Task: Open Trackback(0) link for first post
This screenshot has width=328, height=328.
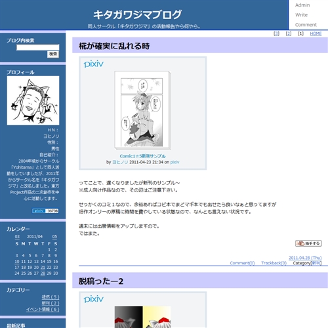Action: (274, 263)
